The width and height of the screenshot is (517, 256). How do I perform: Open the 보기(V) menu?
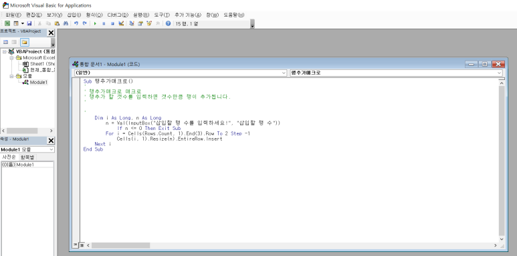54,15
